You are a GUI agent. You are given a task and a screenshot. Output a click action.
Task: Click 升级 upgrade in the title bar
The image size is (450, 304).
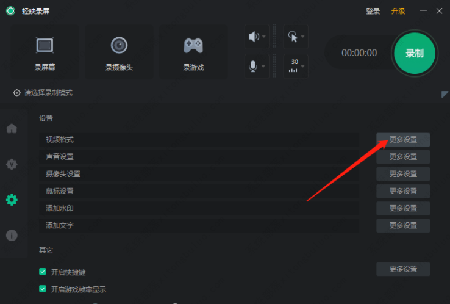point(398,11)
